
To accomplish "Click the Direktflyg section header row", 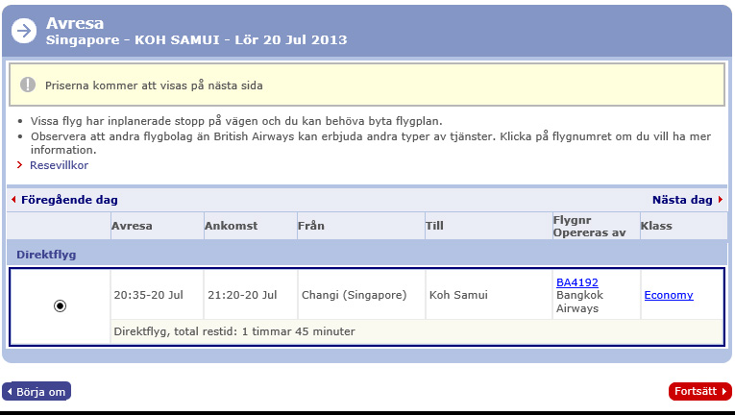I will coord(365,255).
